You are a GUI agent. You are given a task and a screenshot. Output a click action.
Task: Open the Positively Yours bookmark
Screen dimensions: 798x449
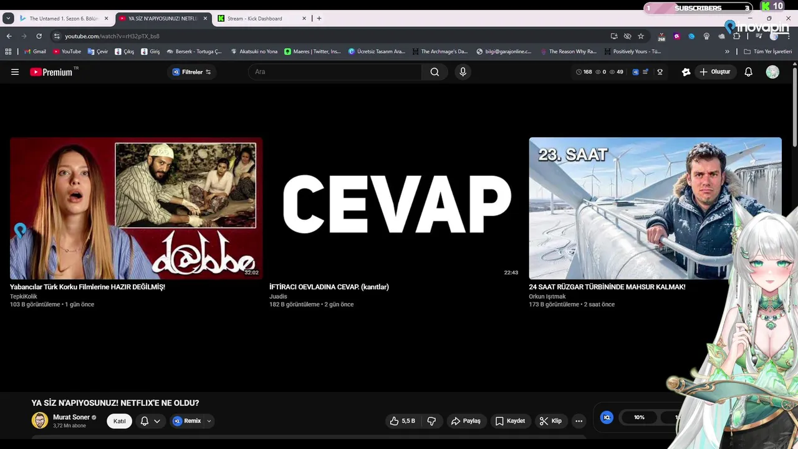click(x=632, y=52)
